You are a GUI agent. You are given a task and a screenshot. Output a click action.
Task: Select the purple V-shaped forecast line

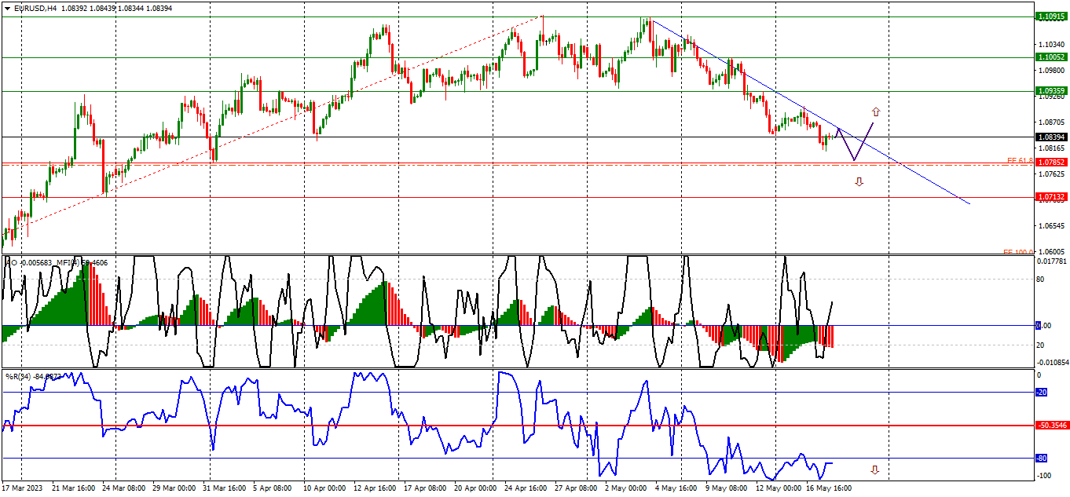tap(855, 144)
